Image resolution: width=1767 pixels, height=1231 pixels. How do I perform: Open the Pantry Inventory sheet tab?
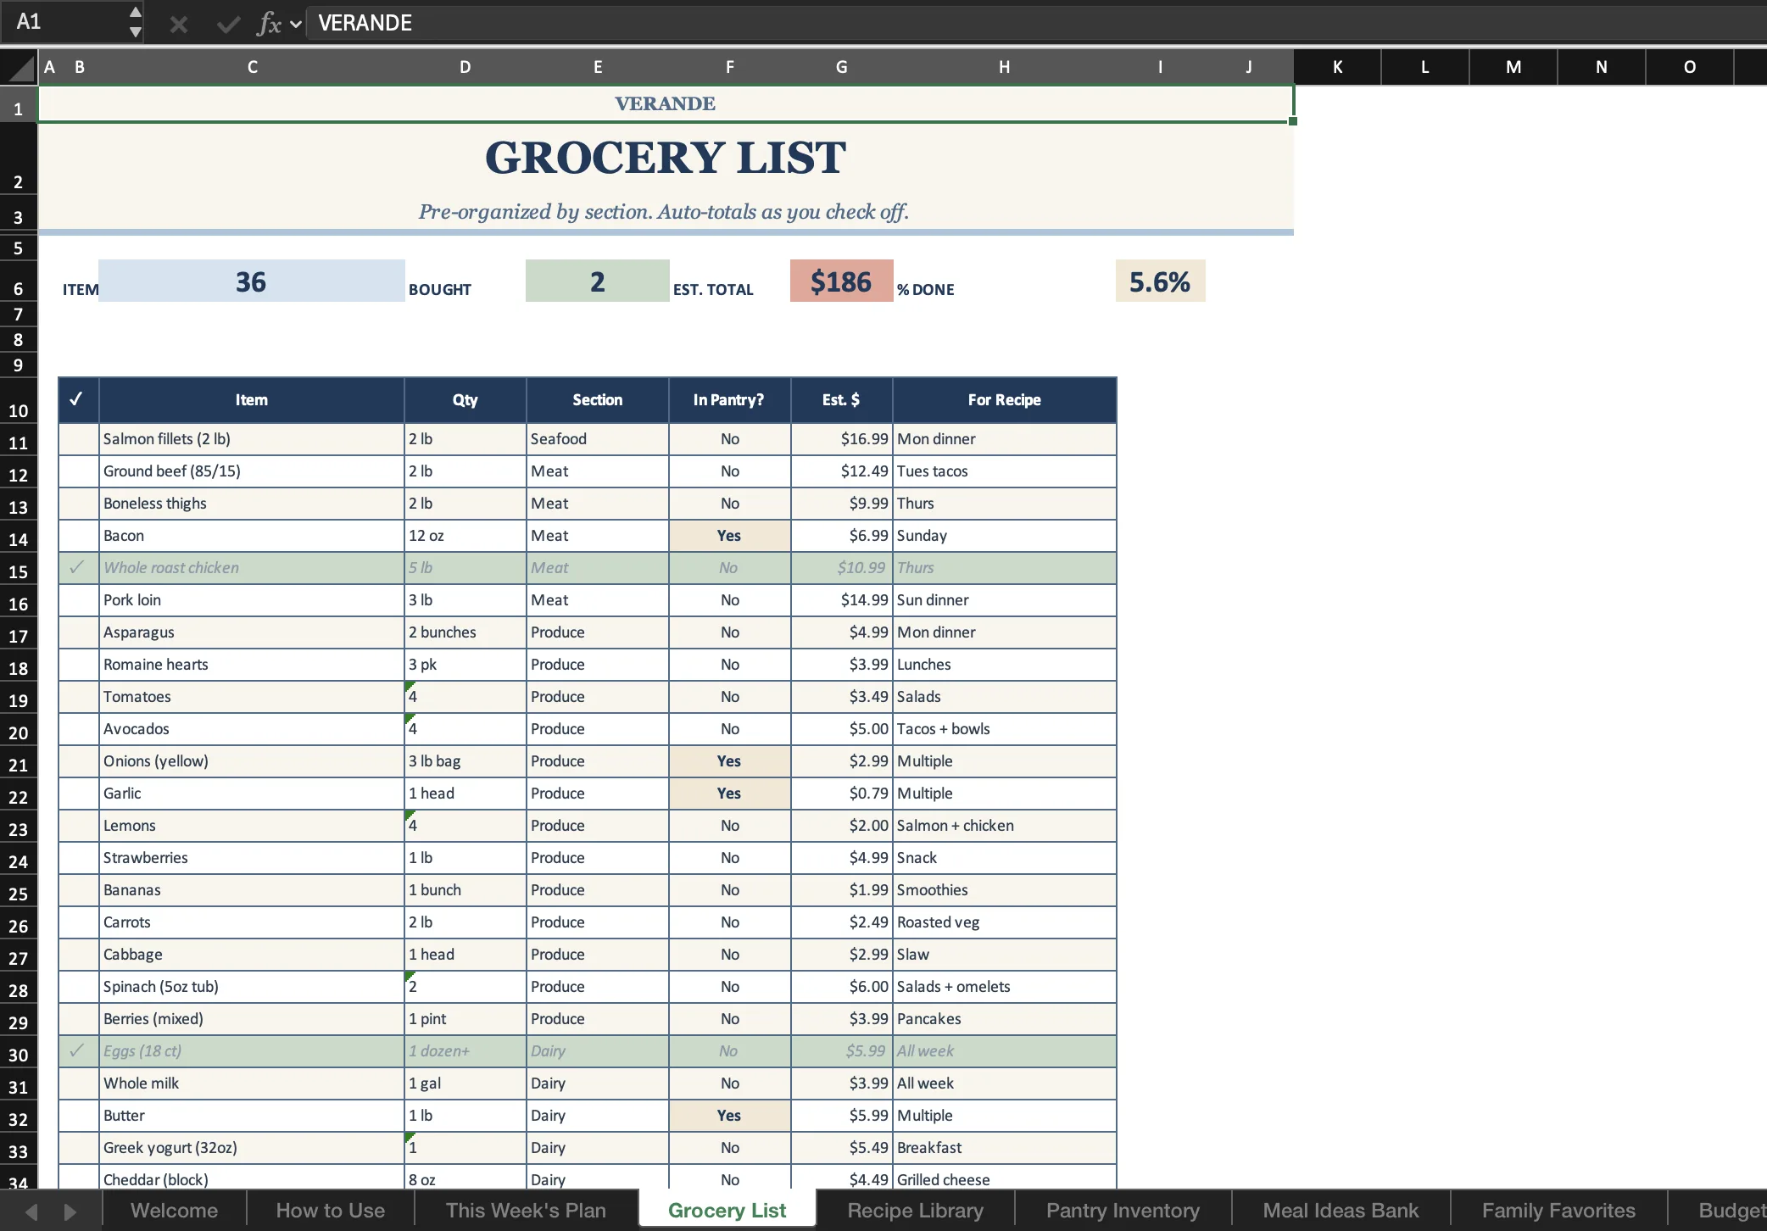(1123, 1211)
